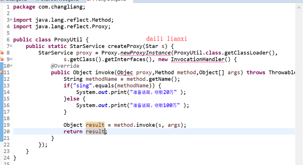The width and height of the screenshot is (303, 165).
Task: Click 'method.getName()' on line 12
Action: click(151, 79)
